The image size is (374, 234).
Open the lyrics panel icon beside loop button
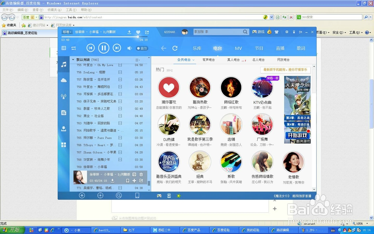64,48
